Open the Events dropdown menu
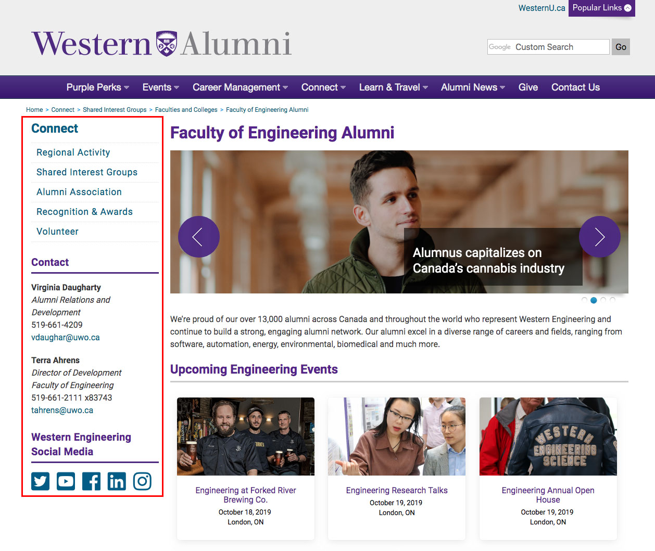Image resolution: width=655 pixels, height=551 pixels. [x=160, y=87]
